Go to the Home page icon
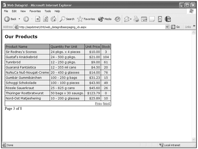The height and width of the screenshot is (149, 198). [54, 19]
